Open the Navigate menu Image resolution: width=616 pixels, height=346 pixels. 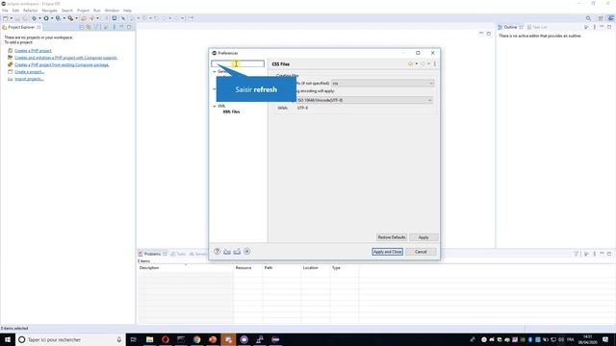point(49,11)
